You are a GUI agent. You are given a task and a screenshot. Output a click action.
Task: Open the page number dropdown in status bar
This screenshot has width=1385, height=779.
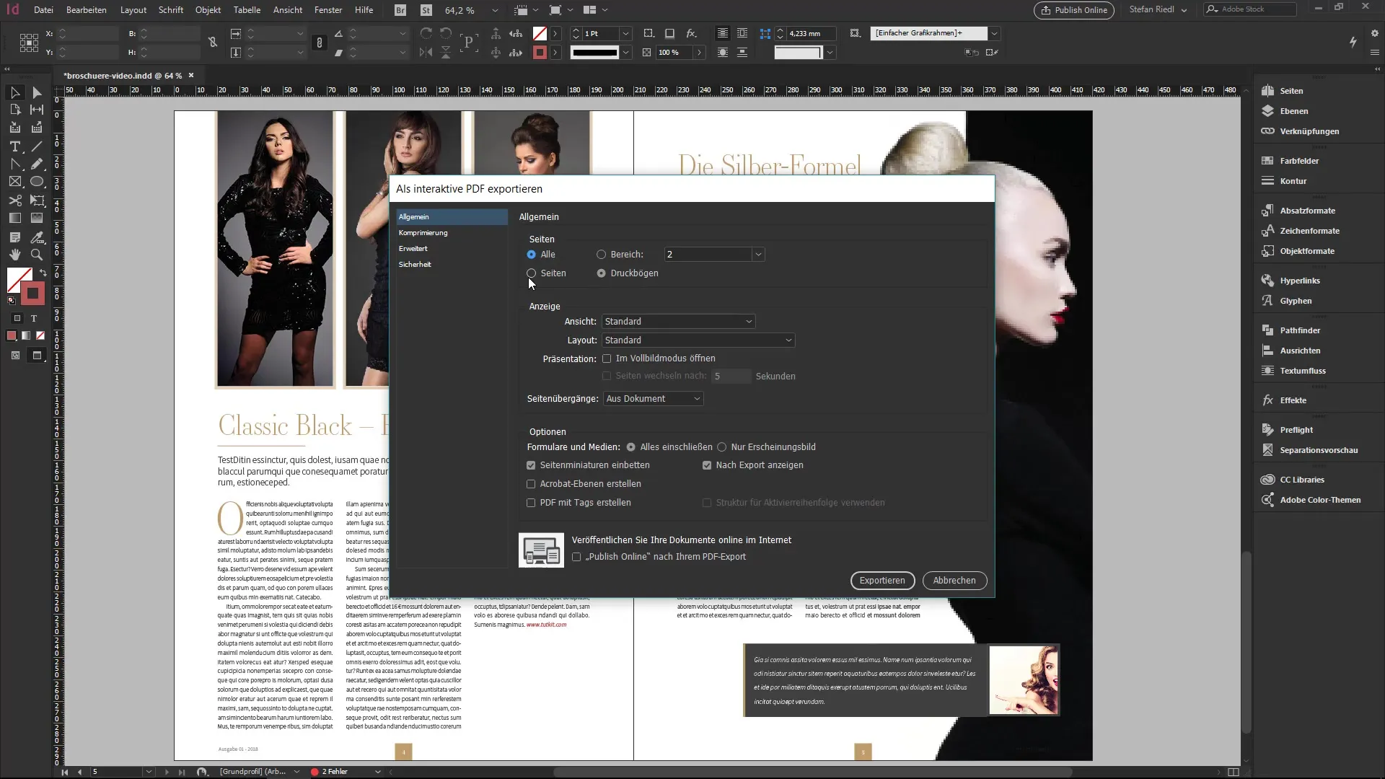coord(149,772)
